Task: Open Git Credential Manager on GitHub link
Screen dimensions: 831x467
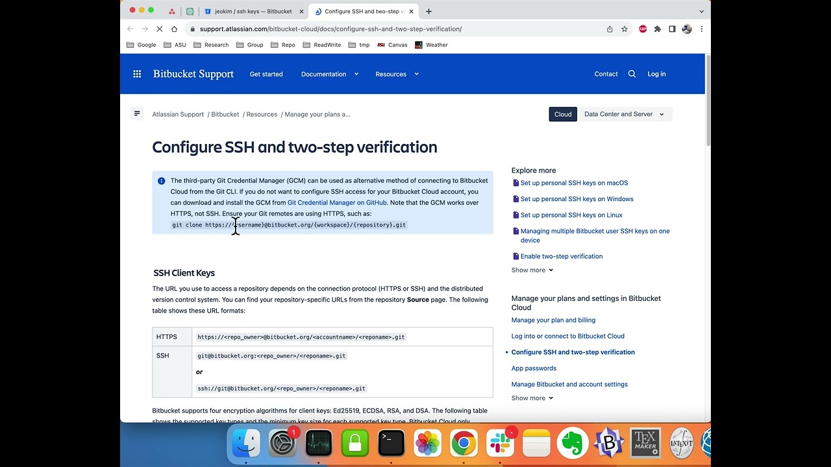Action: pos(337,202)
